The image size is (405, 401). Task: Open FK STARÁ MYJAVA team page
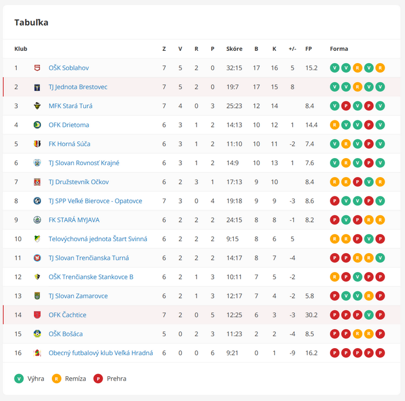click(x=74, y=220)
